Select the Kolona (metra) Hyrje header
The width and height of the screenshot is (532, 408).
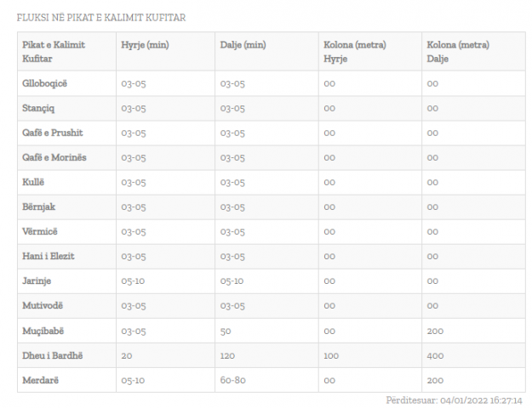(x=355, y=51)
